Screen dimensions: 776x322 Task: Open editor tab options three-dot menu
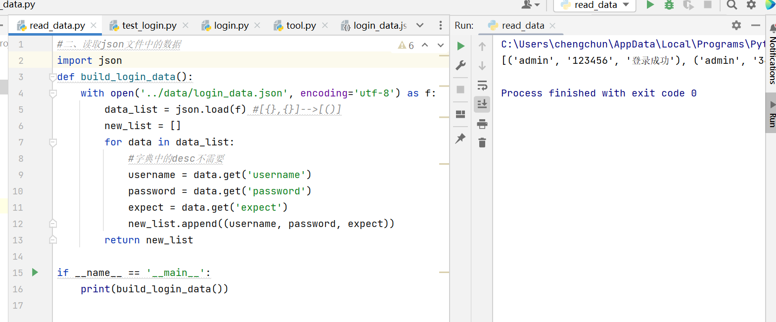coord(441,25)
